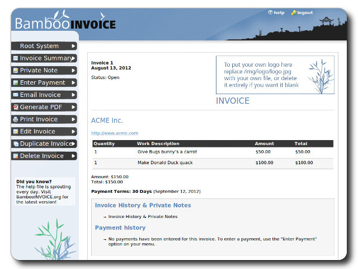Click the Print Invoice printer icon
The width and height of the screenshot is (358, 269).
(x=16, y=119)
